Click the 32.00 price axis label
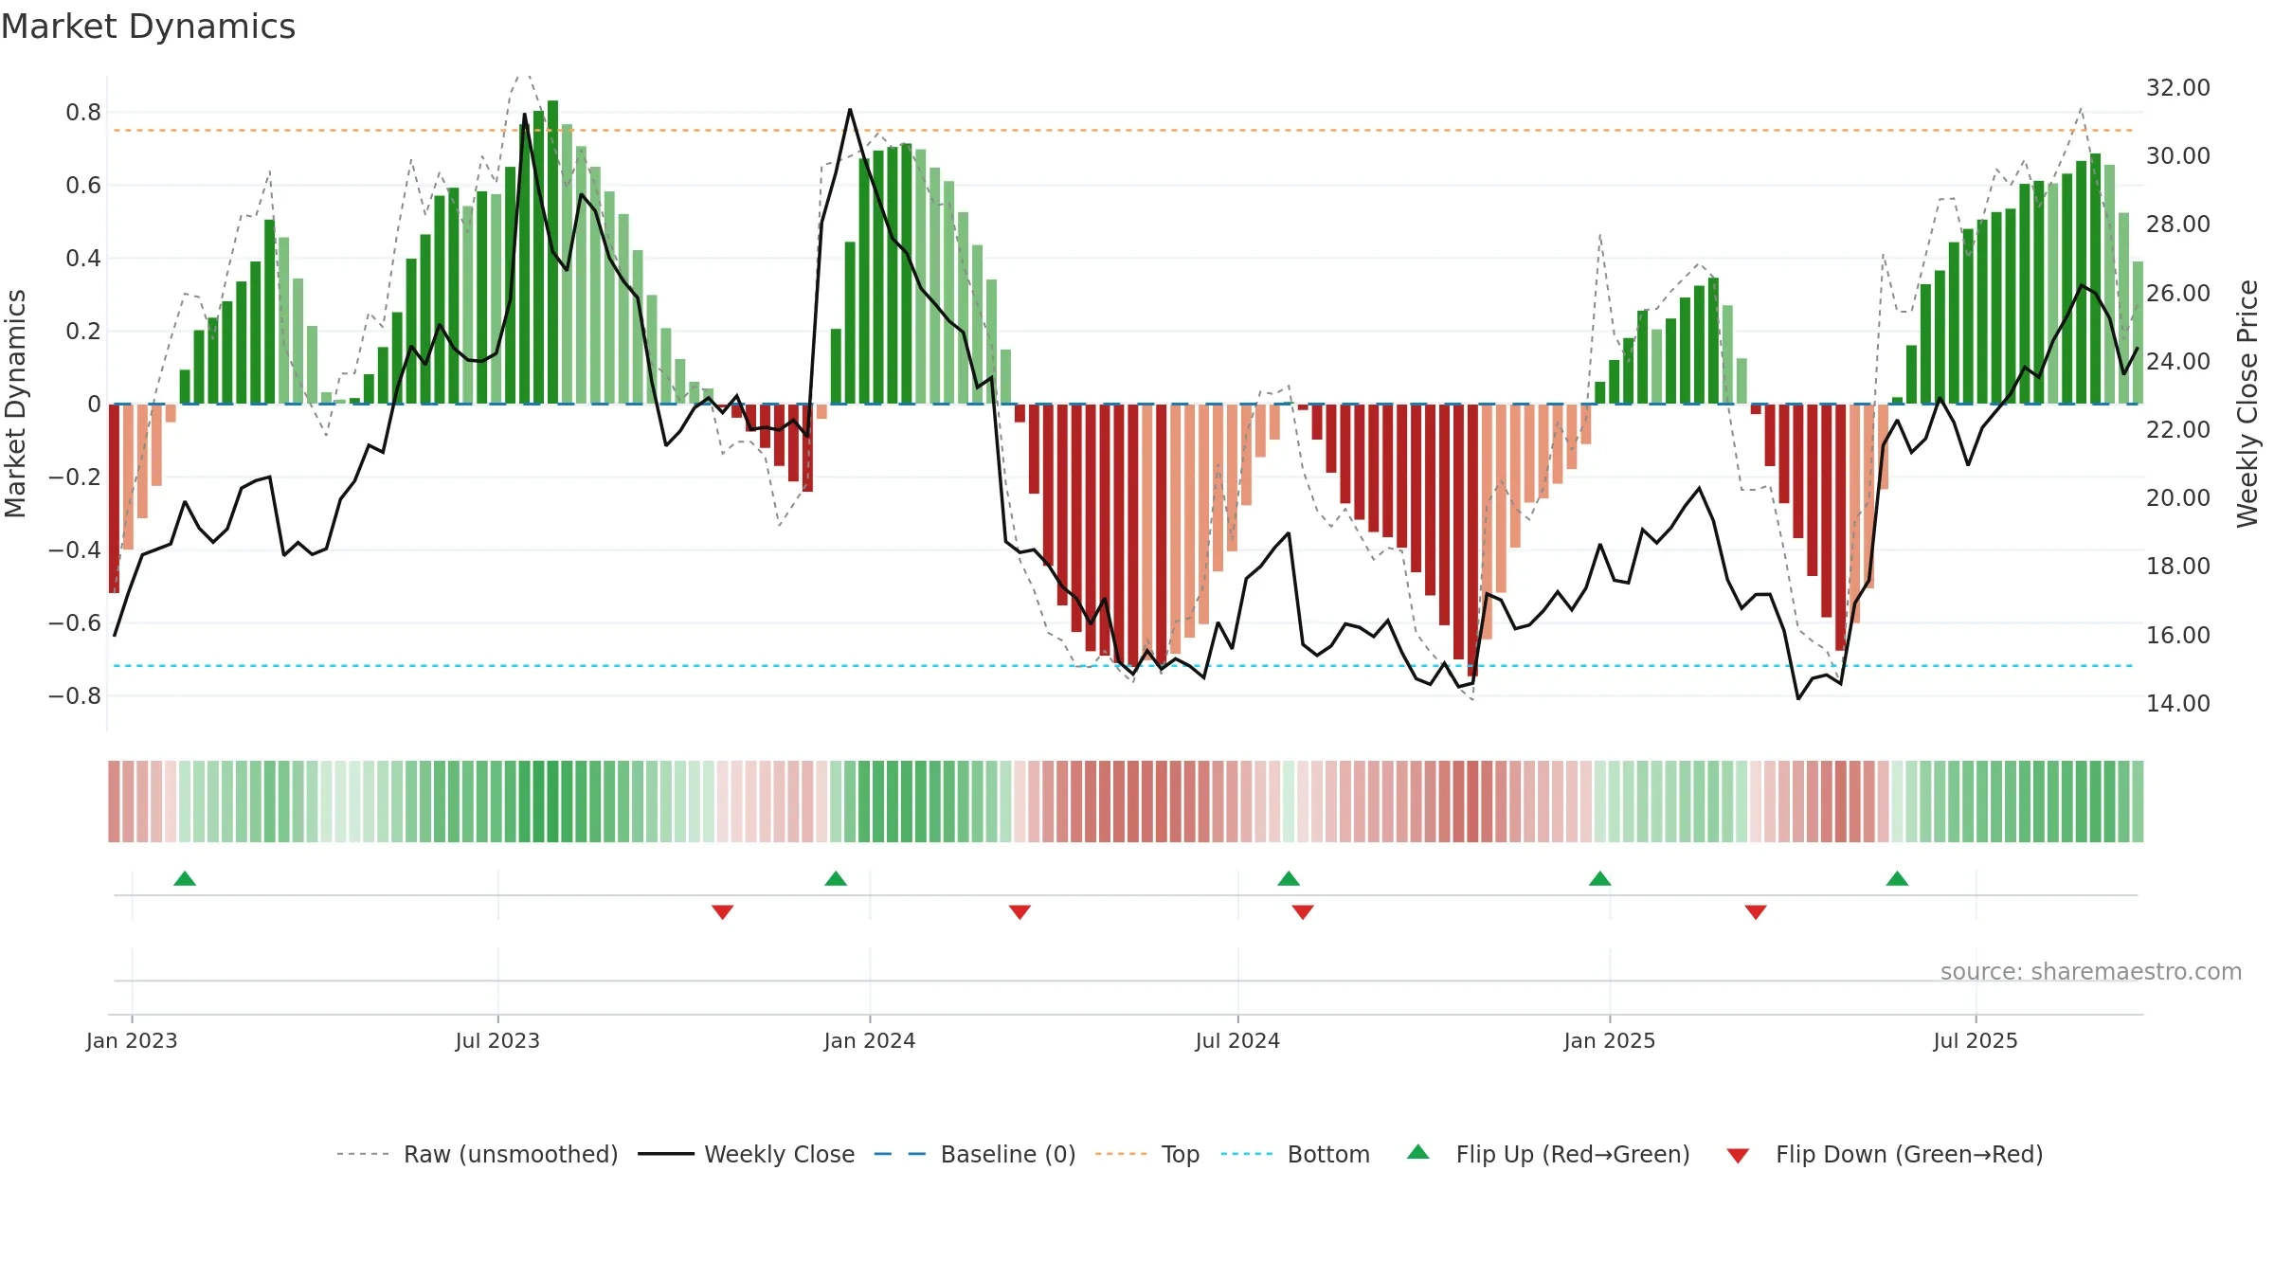Screen dimensions: 2274x1279 (x=2178, y=87)
